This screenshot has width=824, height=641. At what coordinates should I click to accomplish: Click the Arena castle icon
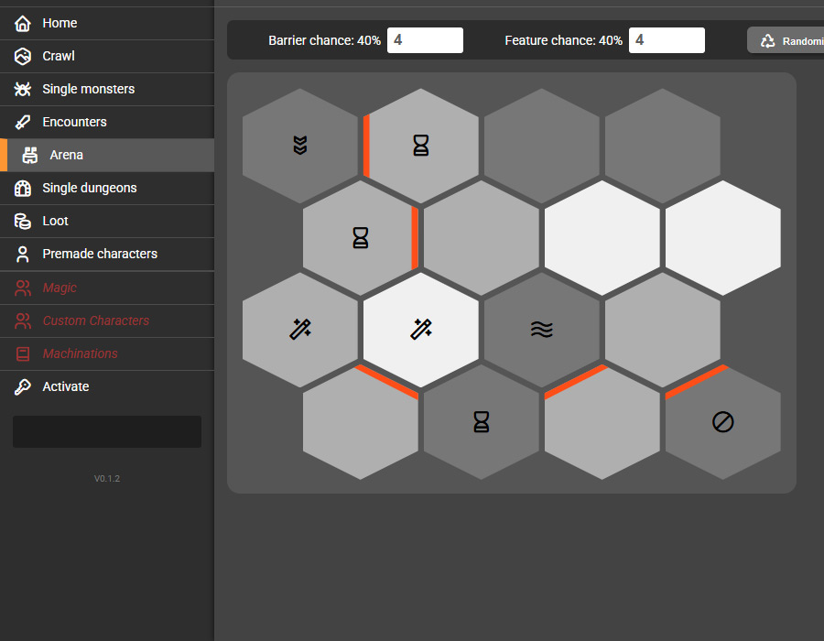(x=30, y=155)
